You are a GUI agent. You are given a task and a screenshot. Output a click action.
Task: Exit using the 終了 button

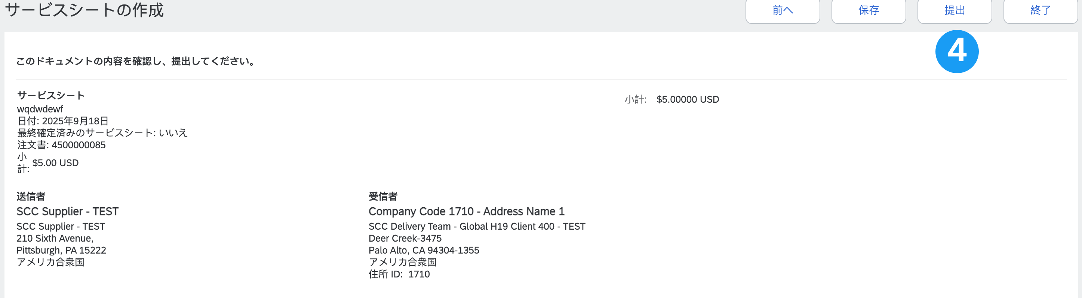coord(1040,10)
